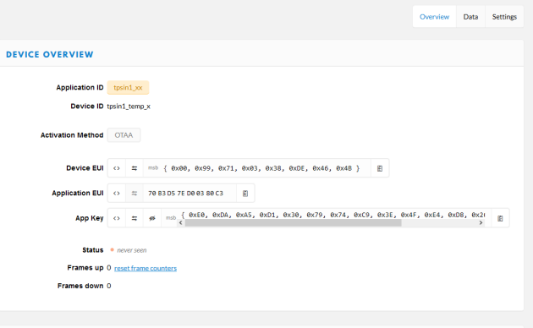Click the Device EUI hex value field
This screenshot has height=328, width=533.
[x=257, y=168]
